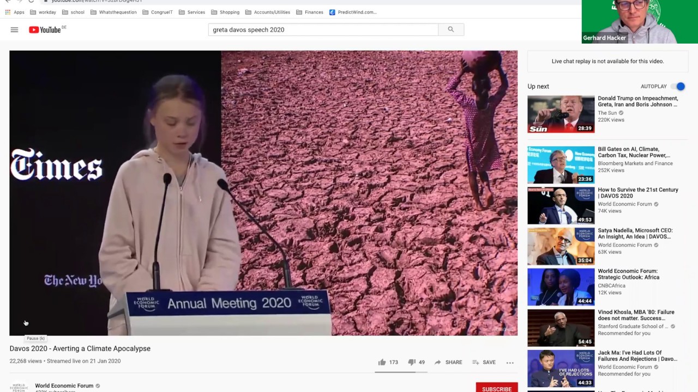Open title 'Bill Gates on AI, Climate'
This screenshot has width=698, height=392.
[634, 152]
